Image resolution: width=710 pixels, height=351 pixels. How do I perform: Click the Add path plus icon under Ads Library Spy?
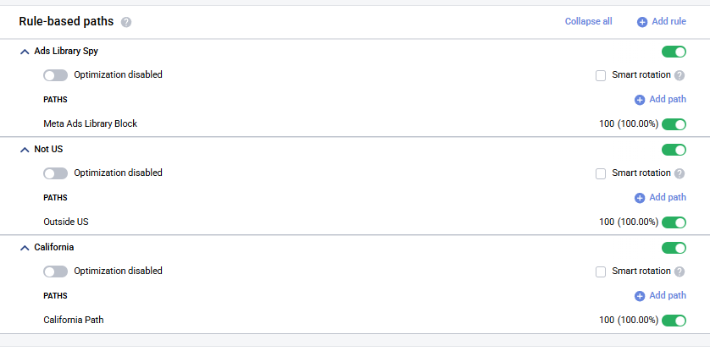click(x=640, y=100)
